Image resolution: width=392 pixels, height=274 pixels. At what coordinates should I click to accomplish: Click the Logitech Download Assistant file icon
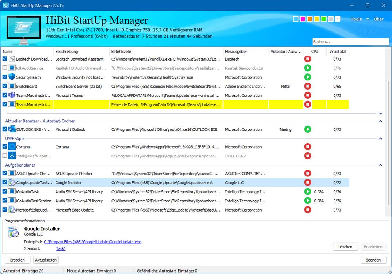(12, 59)
